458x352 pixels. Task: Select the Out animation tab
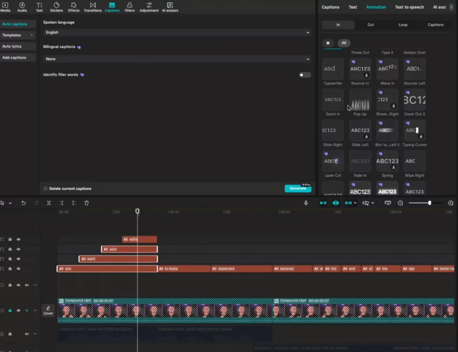pyautogui.click(x=371, y=25)
